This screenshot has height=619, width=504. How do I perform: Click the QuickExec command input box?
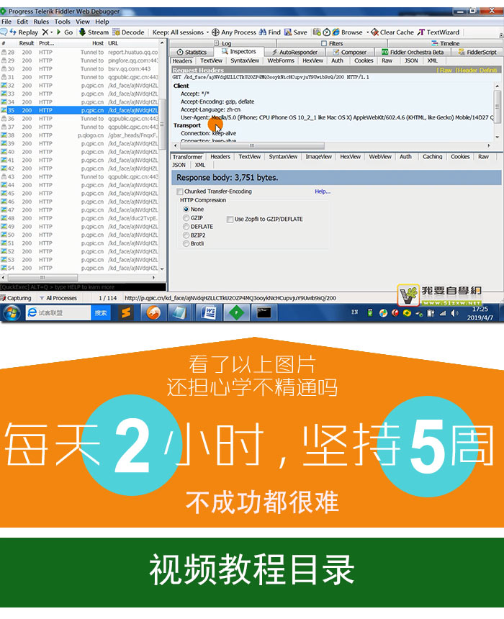tap(83, 287)
